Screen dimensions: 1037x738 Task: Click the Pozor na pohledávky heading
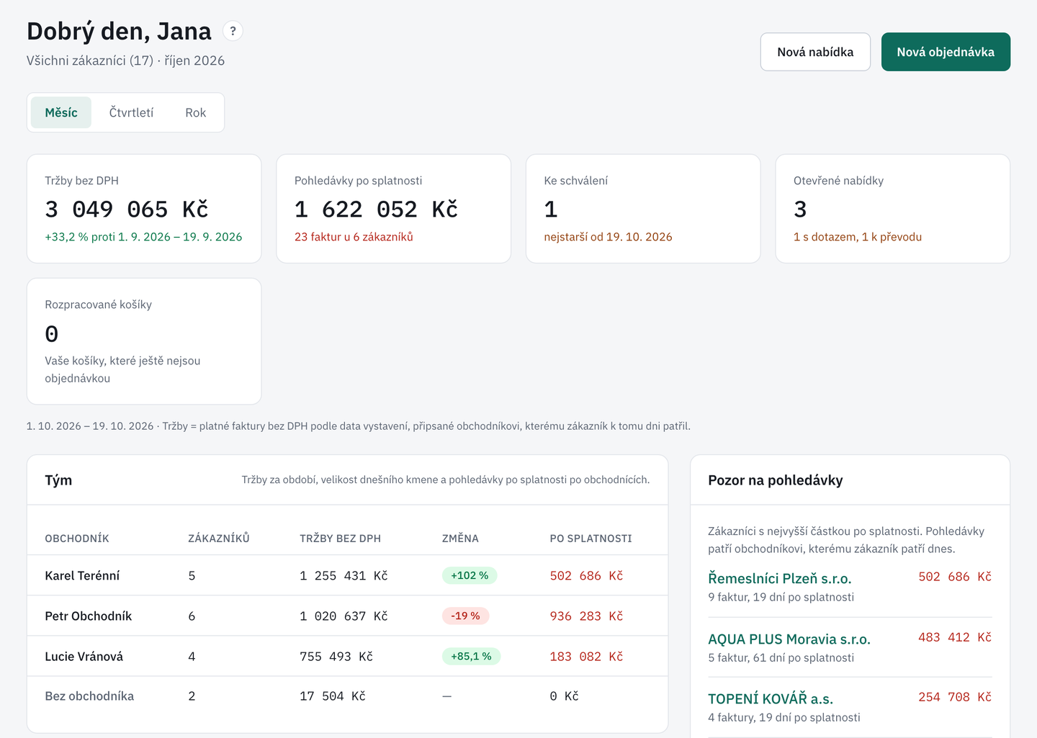pos(776,480)
